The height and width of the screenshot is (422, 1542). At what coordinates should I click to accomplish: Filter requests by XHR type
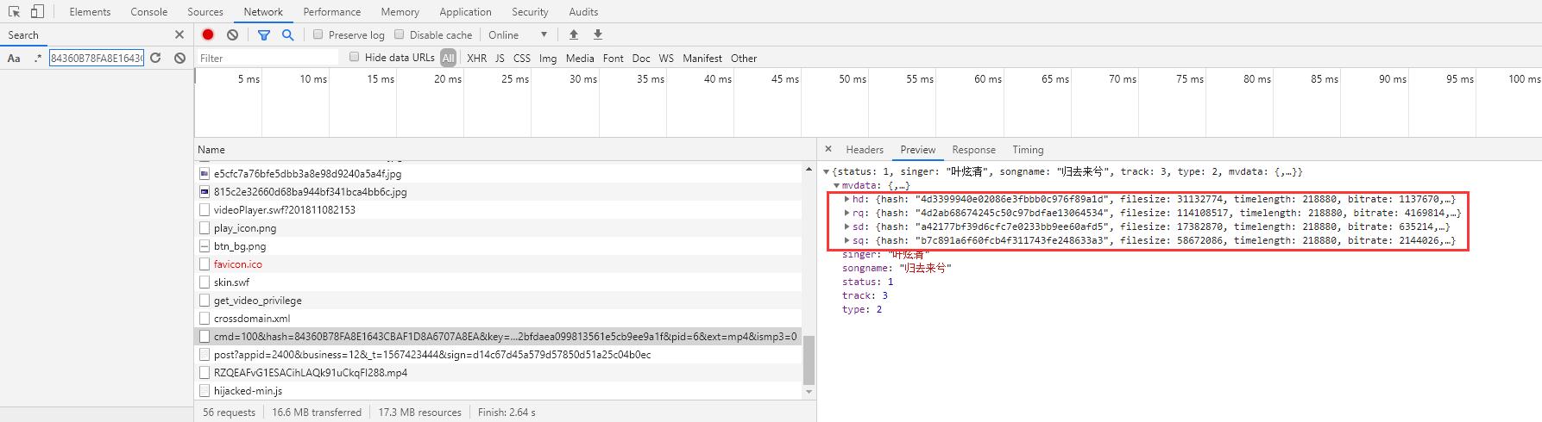click(x=476, y=58)
